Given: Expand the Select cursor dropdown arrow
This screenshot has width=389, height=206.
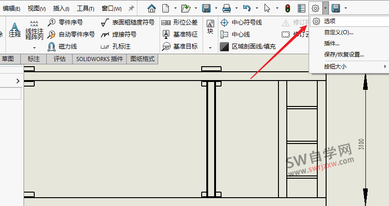Looking at the screenshot, I should [277, 8].
